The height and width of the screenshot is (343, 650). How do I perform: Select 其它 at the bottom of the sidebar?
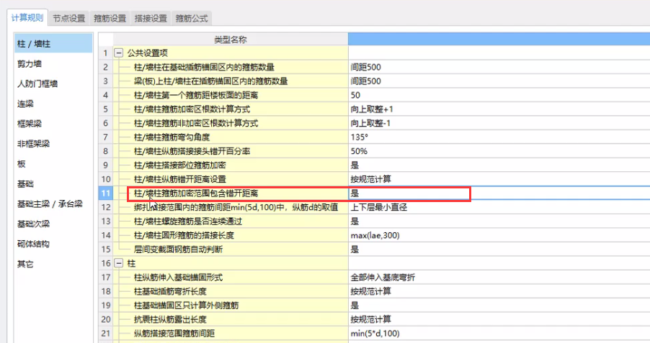click(x=25, y=264)
